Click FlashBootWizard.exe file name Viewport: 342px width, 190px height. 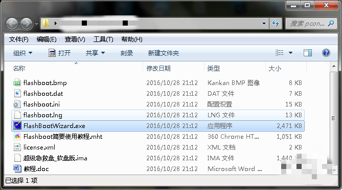pyautogui.click(x=54, y=125)
